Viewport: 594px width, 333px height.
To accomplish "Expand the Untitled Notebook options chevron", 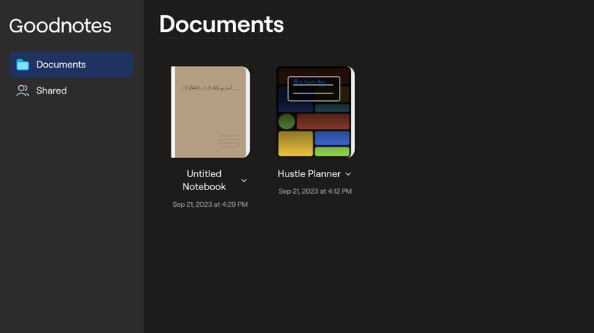I will tap(244, 180).
